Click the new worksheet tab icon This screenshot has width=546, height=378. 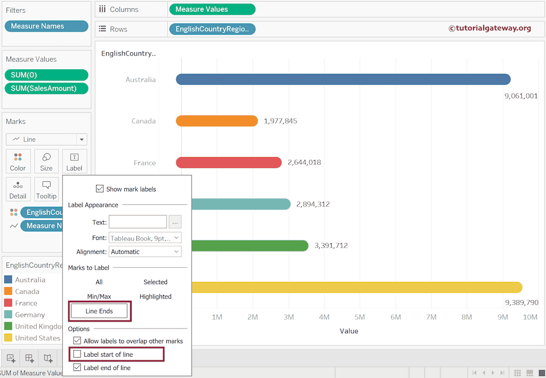(x=11, y=358)
